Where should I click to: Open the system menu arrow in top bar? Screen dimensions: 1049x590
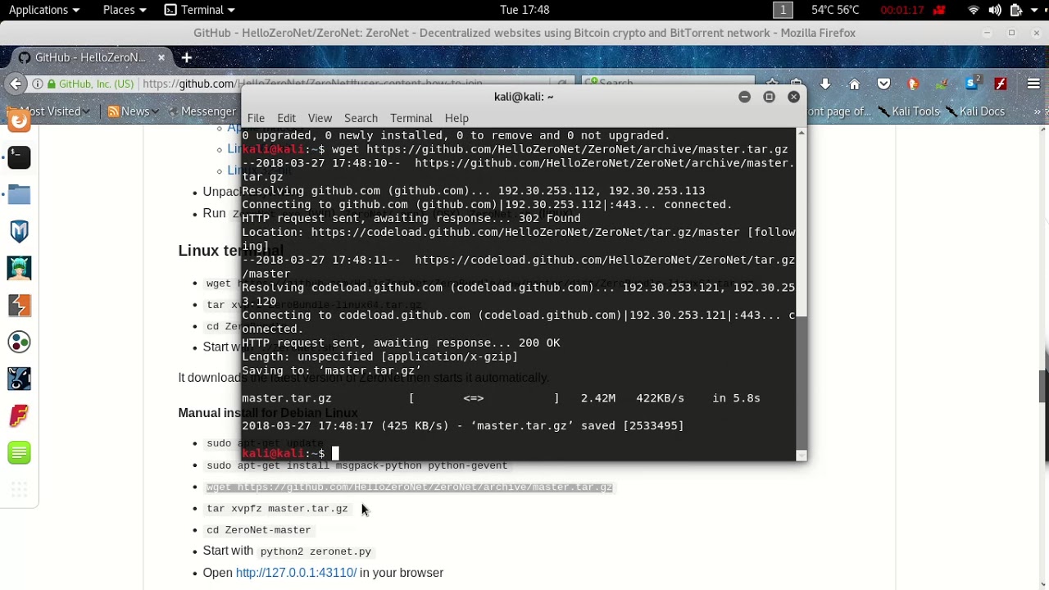coord(1036,10)
